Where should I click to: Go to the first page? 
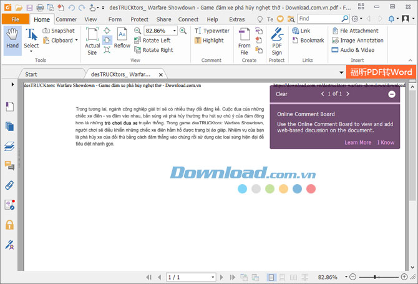148,277
